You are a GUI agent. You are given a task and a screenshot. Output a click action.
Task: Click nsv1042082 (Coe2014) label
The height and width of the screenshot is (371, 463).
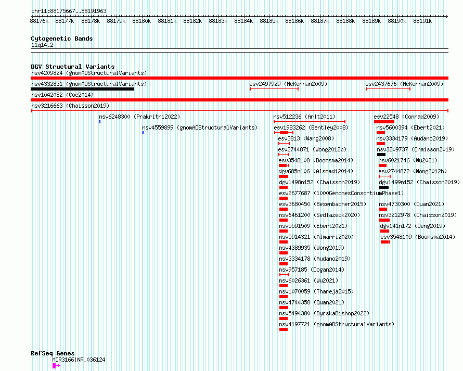click(x=62, y=95)
